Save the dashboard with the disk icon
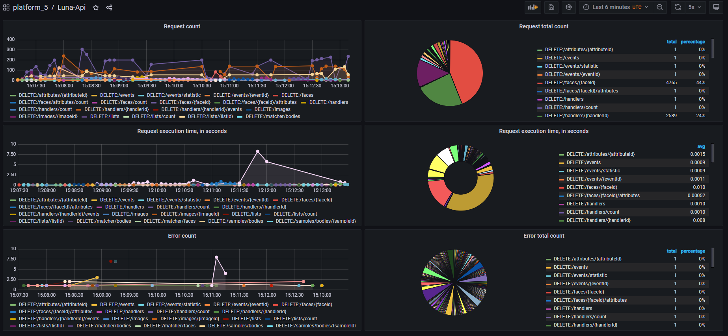The width and height of the screenshot is (728, 336). pyautogui.click(x=551, y=7)
